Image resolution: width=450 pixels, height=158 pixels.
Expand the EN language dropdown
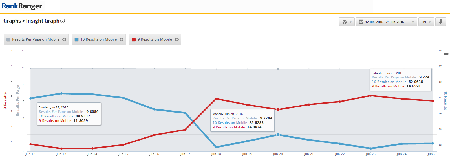click(426, 22)
